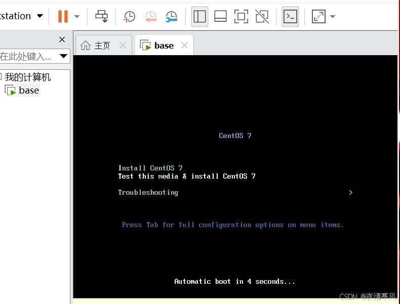Close the library side panel
This screenshot has height=304, width=400.
(62, 39)
